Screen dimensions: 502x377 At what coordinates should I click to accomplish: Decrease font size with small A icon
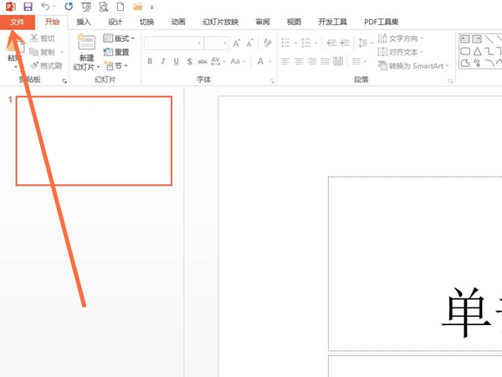tap(249, 43)
